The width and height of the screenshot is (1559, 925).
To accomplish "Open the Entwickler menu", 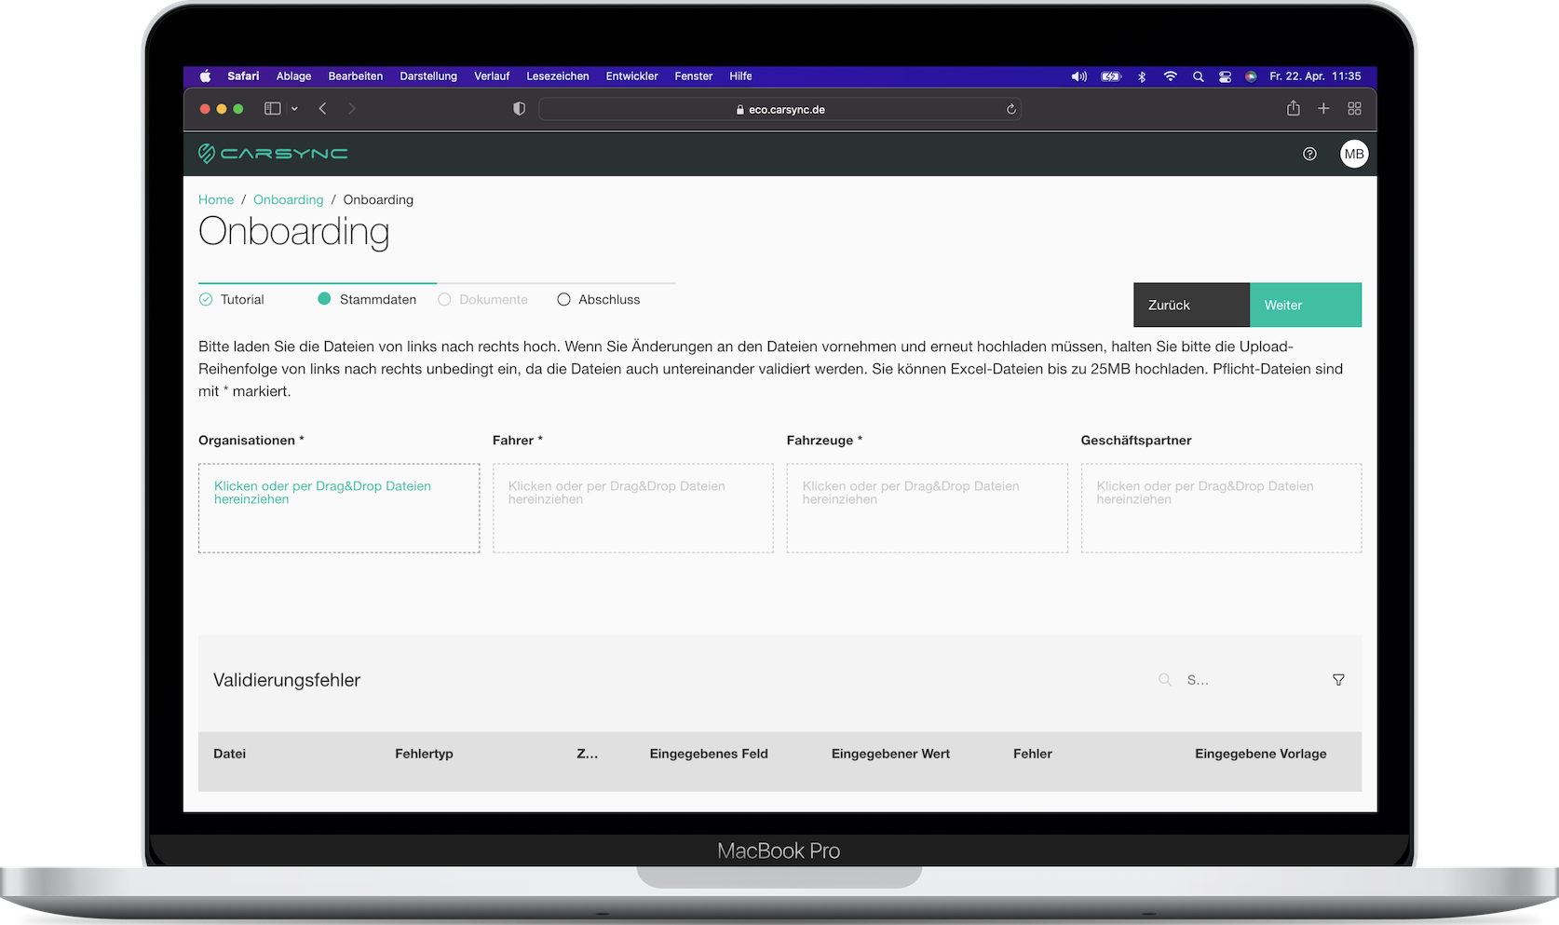I will point(631,76).
